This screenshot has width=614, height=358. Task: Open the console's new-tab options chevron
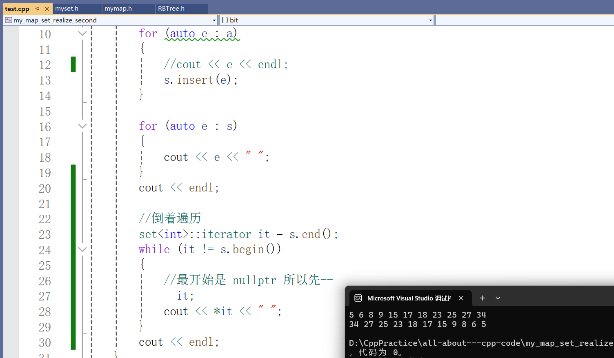click(x=498, y=298)
